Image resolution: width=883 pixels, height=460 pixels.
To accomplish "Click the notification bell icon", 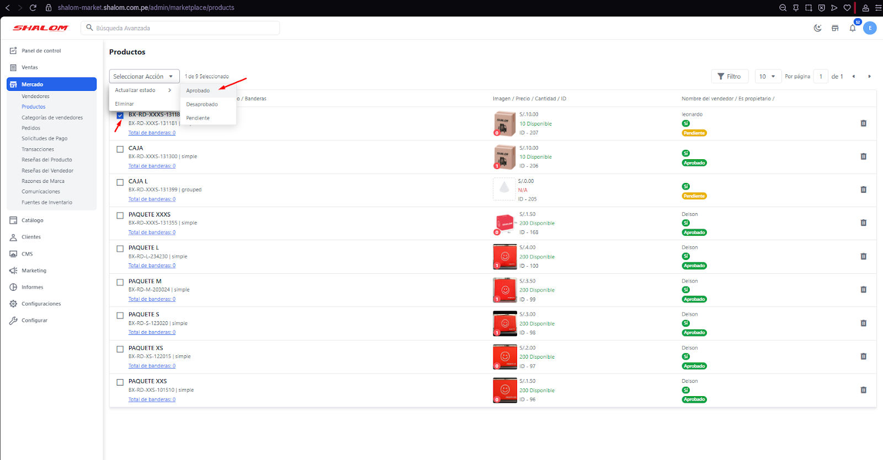I will (852, 28).
